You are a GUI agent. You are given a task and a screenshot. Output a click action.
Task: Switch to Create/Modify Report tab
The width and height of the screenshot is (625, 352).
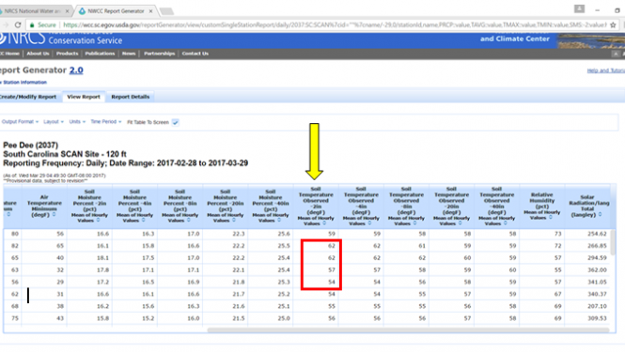pos(28,97)
